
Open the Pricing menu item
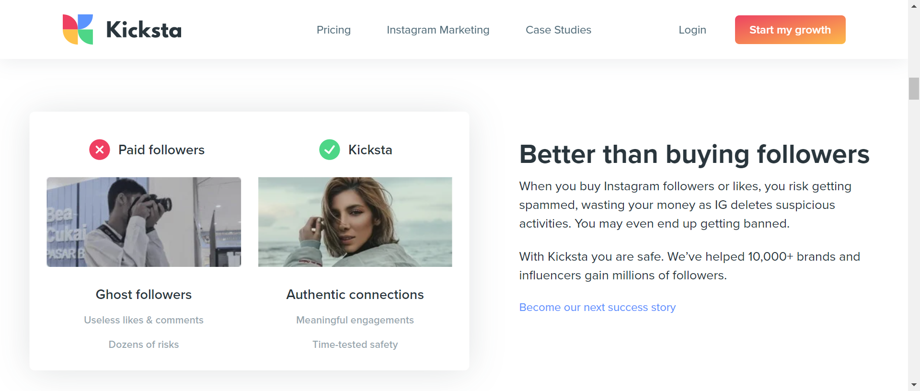(x=333, y=30)
